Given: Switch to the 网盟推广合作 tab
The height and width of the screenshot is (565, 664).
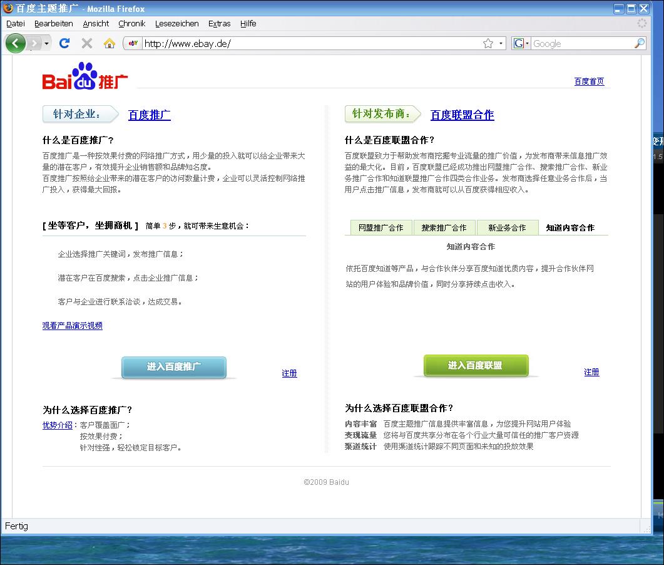Looking at the screenshot, I should (x=381, y=227).
